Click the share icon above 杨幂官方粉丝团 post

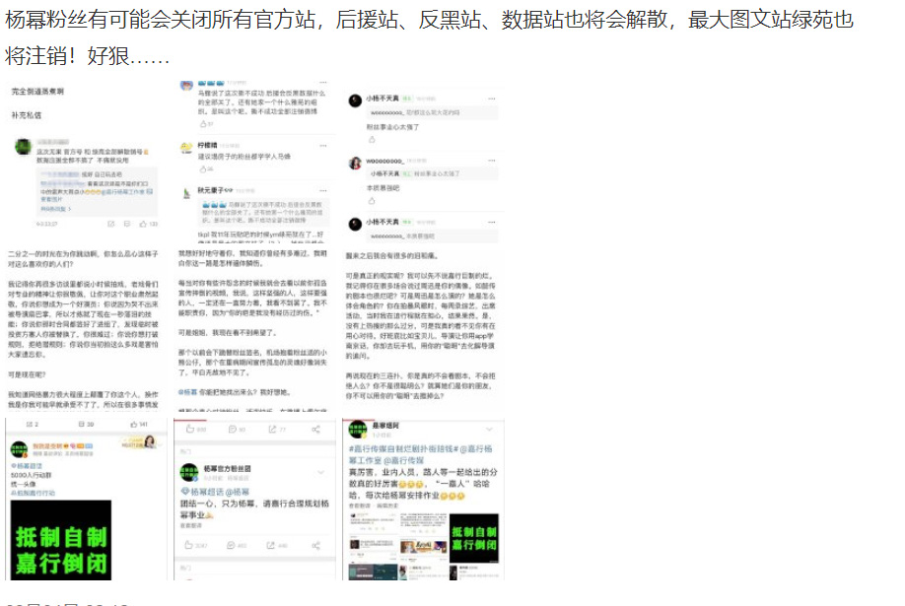coord(315,430)
